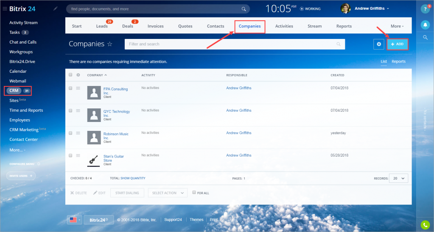Toggle the hamburger menu beside Bitrix 24 logo

(5, 9)
